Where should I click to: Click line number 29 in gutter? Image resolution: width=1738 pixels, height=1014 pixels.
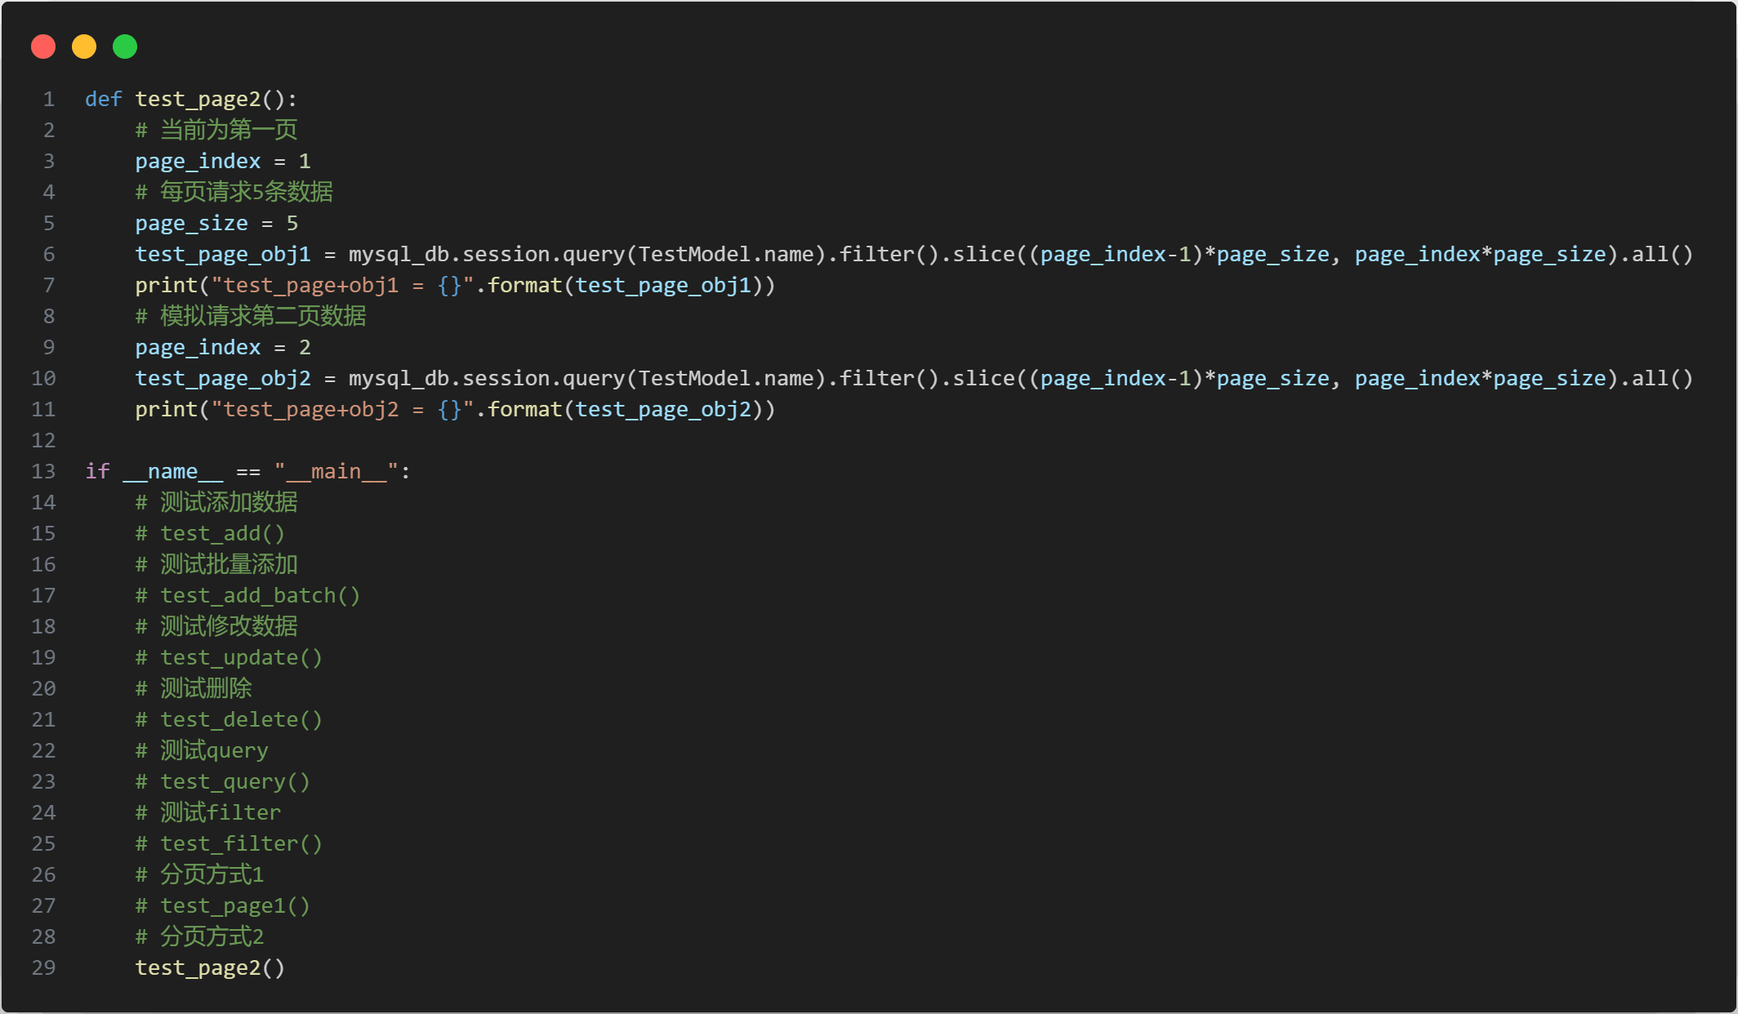coord(43,968)
